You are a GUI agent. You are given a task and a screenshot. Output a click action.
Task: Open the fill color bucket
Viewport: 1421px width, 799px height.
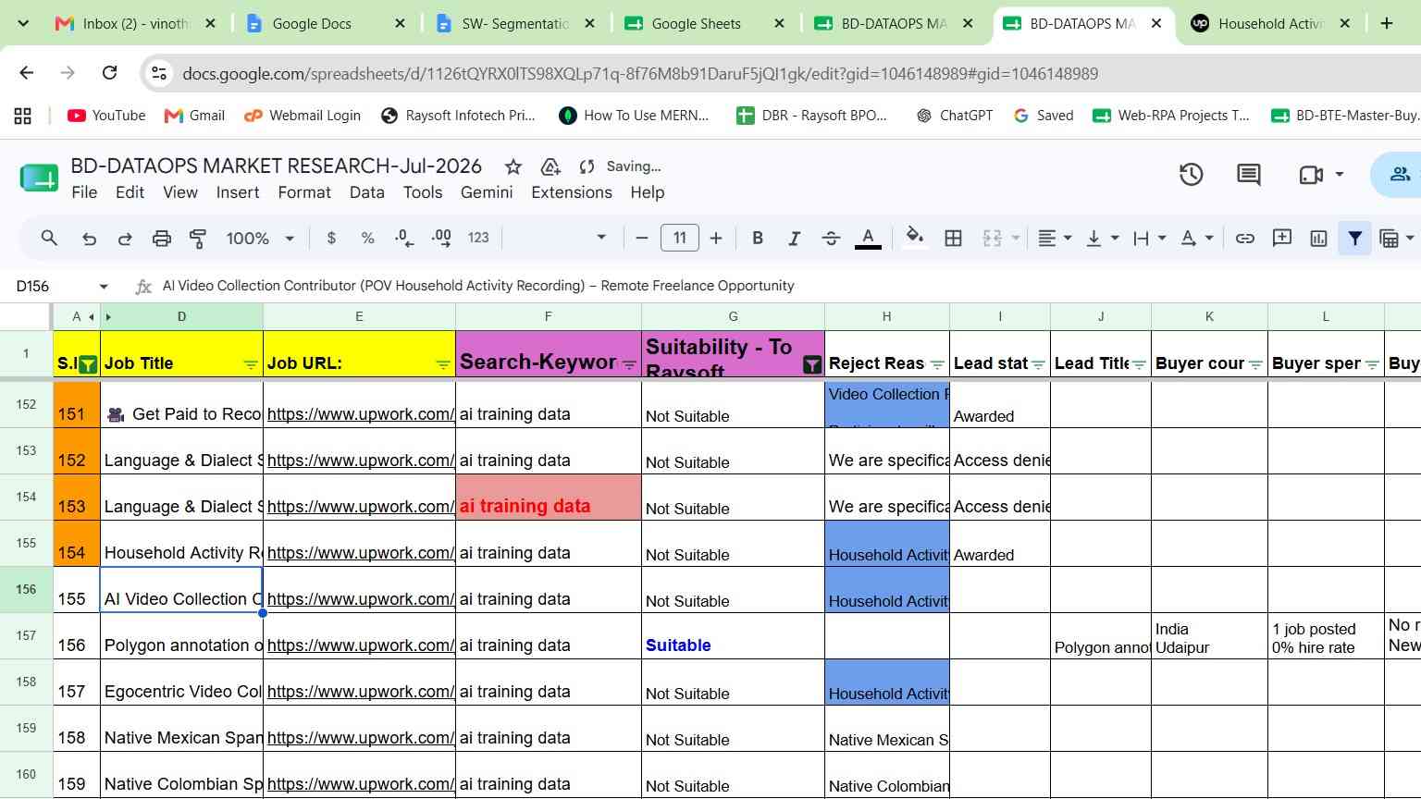point(915,238)
